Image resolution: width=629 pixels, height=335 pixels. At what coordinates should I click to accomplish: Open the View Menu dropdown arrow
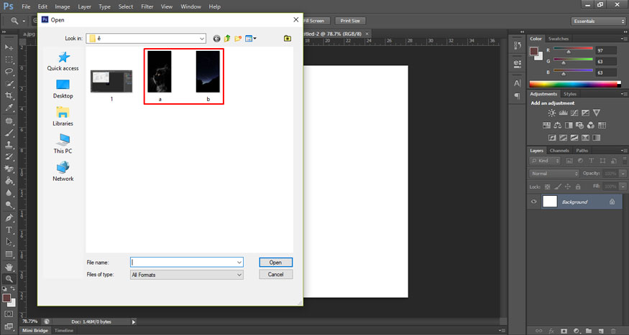pos(254,39)
